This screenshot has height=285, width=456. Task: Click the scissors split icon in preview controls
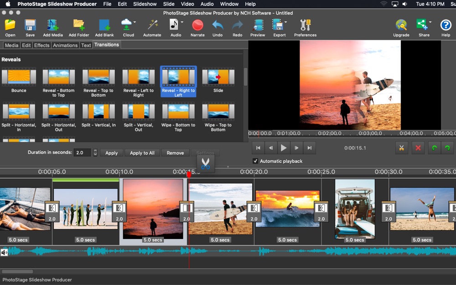click(401, 148)
